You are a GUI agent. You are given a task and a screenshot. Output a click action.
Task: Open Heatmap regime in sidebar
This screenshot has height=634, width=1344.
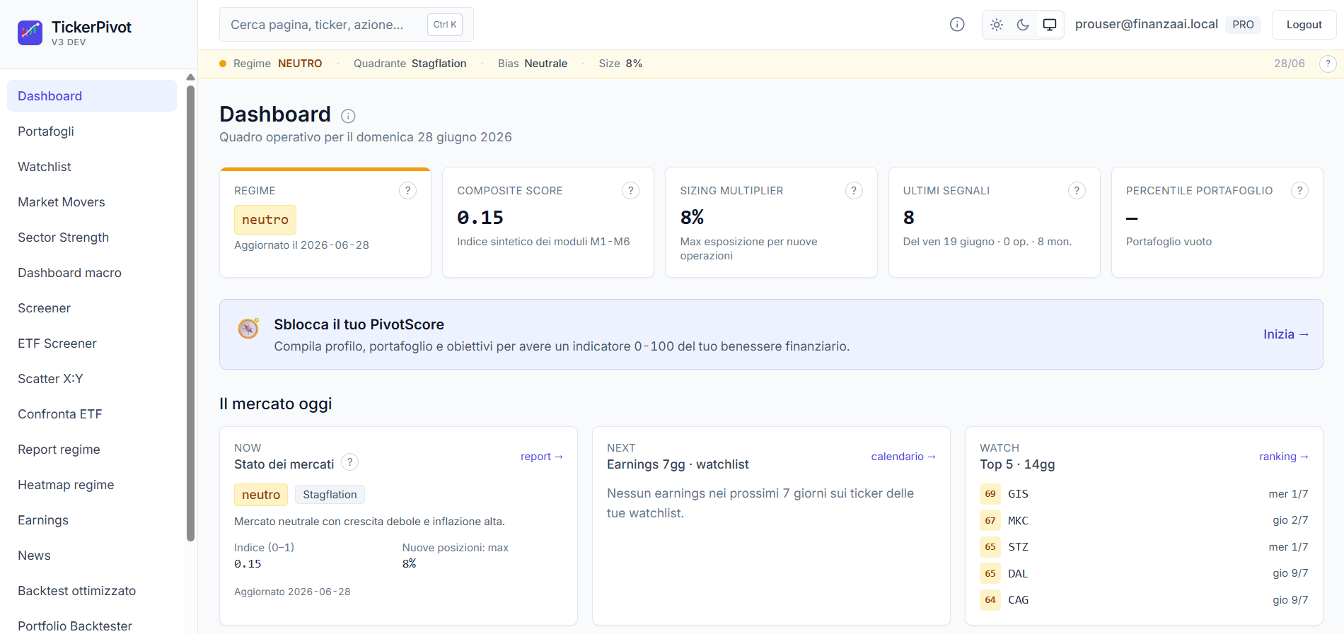click(x=92, y=485)
